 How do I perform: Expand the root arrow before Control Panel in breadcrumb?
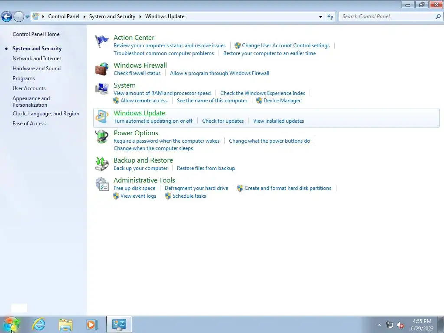(43, 16)
